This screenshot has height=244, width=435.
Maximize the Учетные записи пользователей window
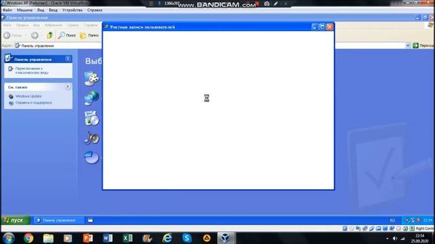coord(322,27)
